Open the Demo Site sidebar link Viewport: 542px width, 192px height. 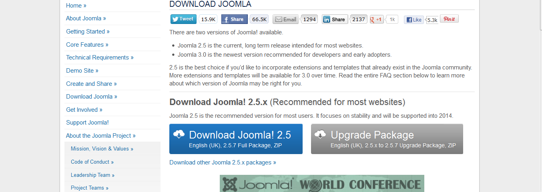(x=82, y=71)
